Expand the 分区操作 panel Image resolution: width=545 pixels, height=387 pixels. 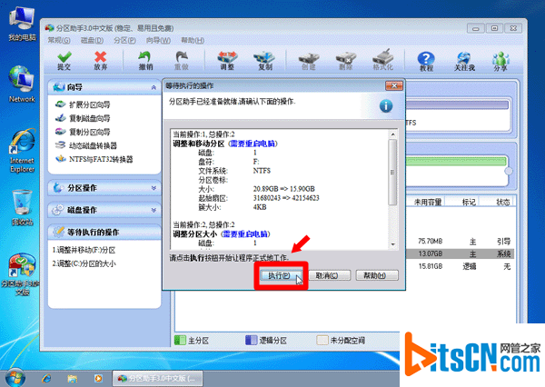[104, 188]
